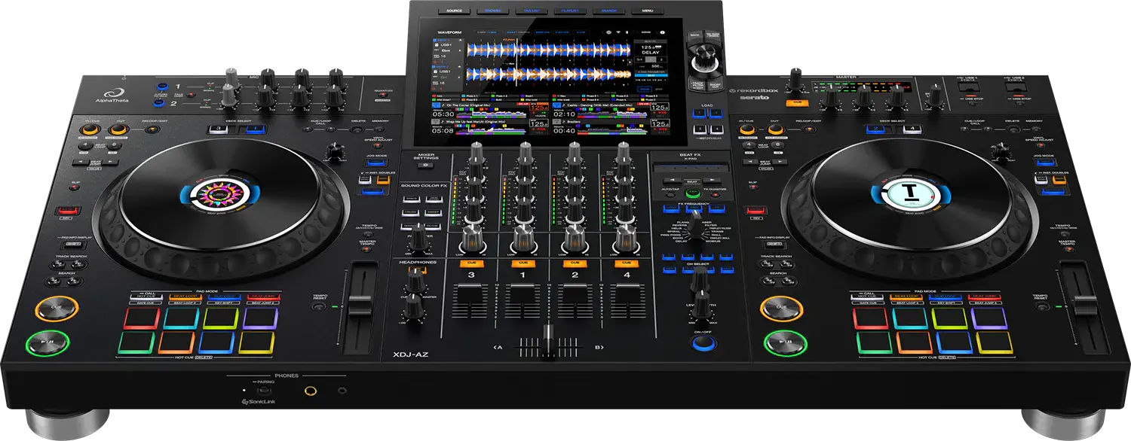Open the TAG LIST view
The height and width of the screenshot is (441, 1131).
(x=531, y=11)
